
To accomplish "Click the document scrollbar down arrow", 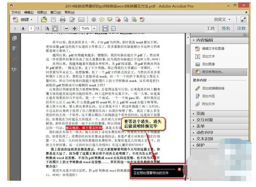I will (x=188, y=179).
